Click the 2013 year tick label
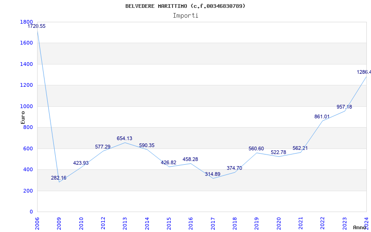The height and width of the screenshot is (232, 371). [125, 224]
